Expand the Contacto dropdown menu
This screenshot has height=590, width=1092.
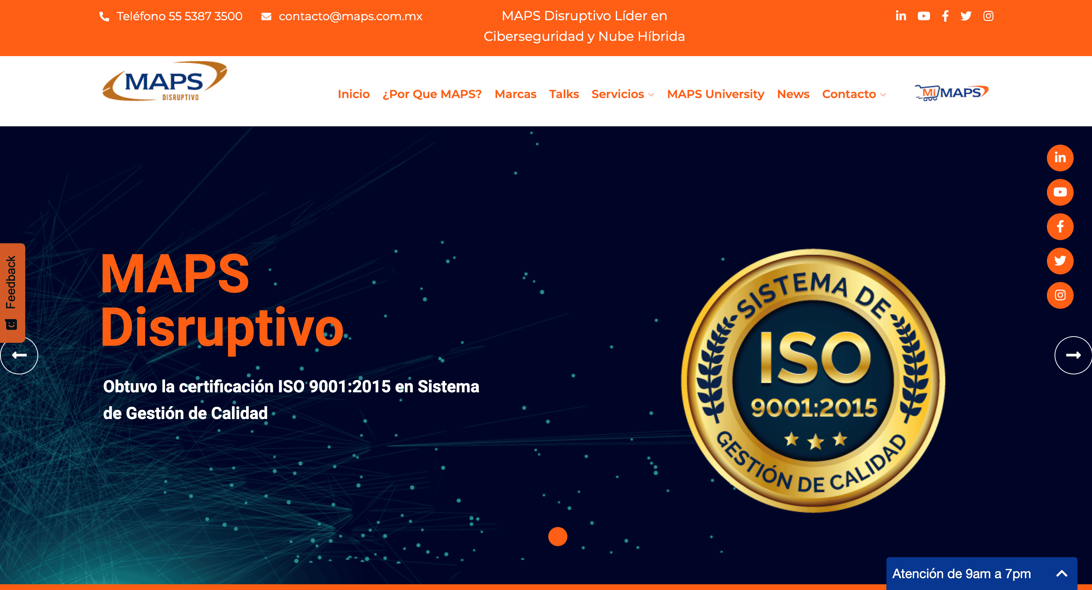click(x=854, y=94)
